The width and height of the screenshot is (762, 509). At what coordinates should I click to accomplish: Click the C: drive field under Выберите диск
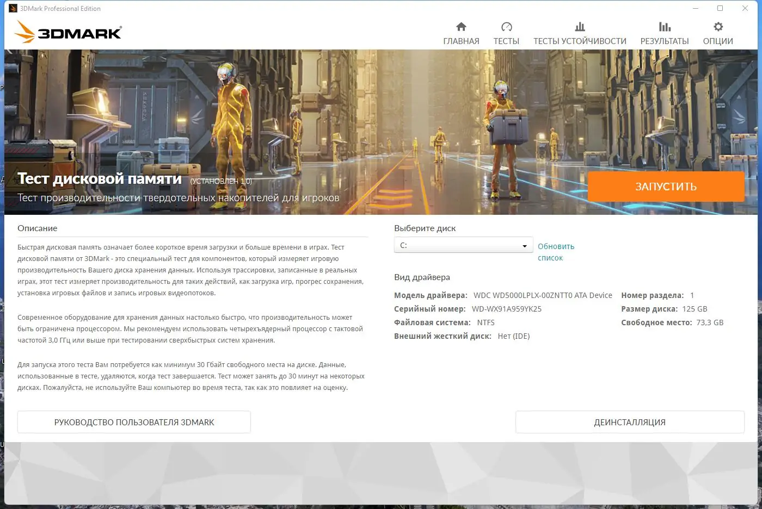pos(463,245)
